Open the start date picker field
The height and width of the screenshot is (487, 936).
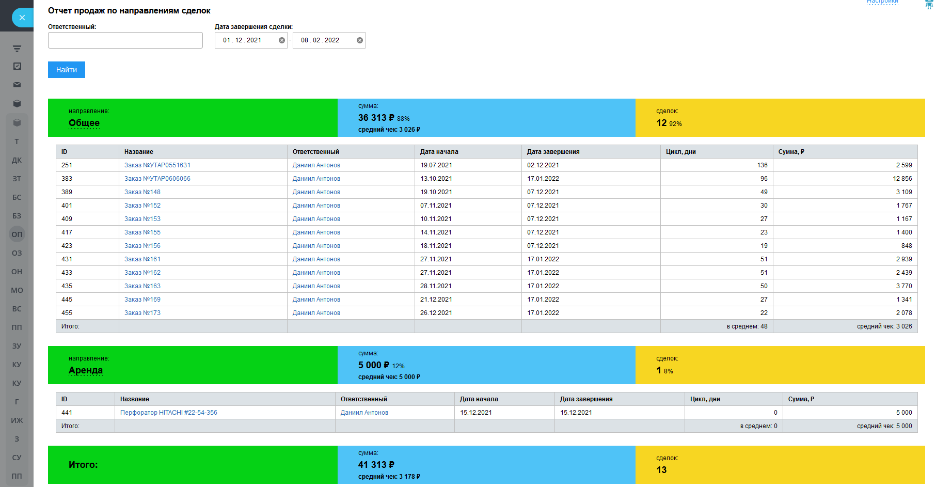click(x=246, y=40)
